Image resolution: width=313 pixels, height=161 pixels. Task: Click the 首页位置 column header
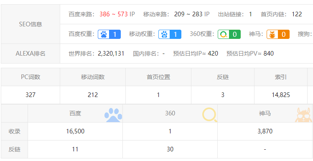tap(158, 77)
